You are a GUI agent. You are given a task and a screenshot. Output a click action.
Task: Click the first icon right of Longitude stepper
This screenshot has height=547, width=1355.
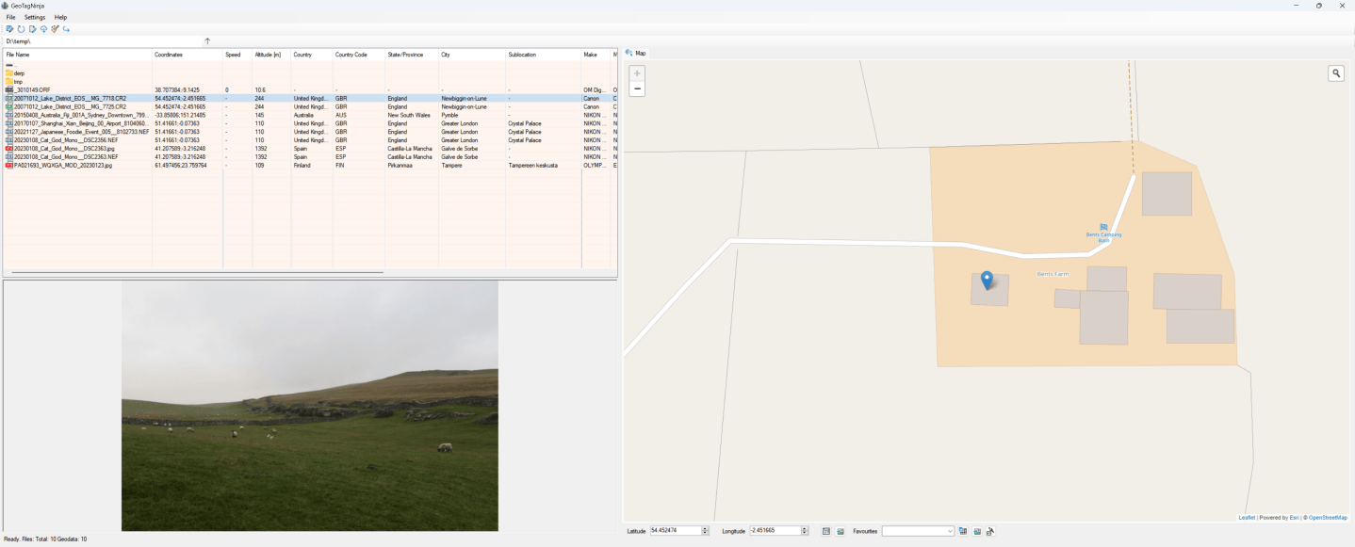pyautogui.click(x=825, y=531)
